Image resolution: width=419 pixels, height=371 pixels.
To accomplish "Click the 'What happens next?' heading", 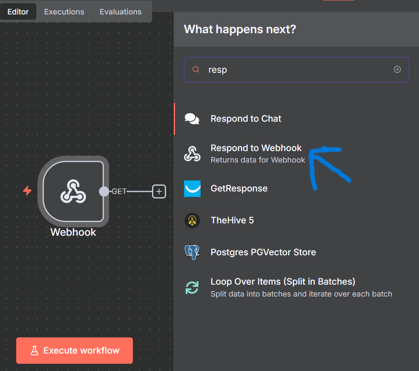I will tap(240, 29).
